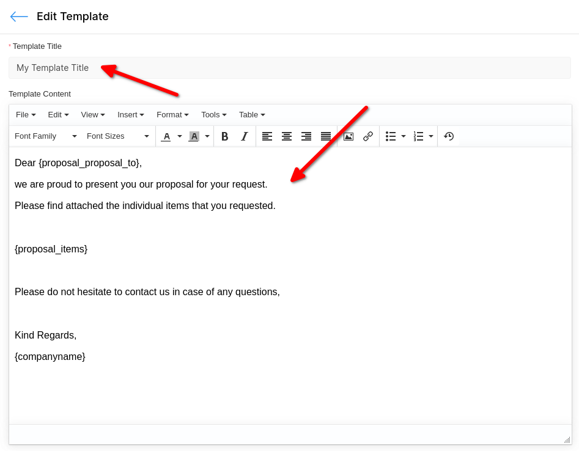Open the Insert menu

coord(131,115)
